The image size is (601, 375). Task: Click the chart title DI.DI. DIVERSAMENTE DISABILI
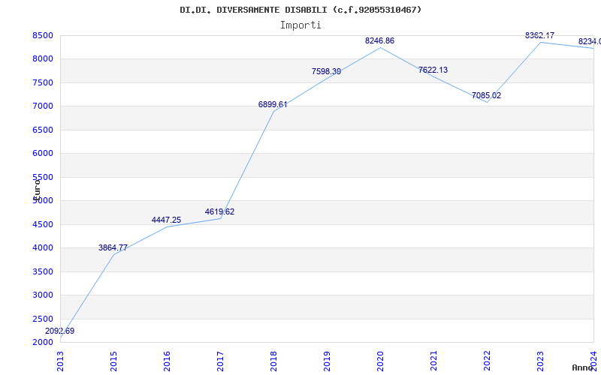coord(300,10)
